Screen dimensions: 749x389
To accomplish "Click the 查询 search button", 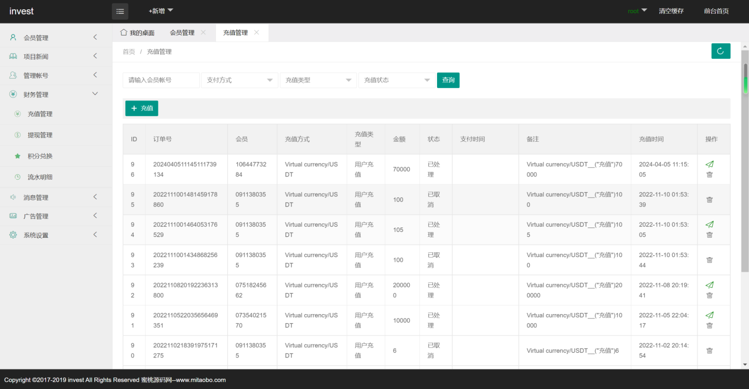I will (448, 80).
